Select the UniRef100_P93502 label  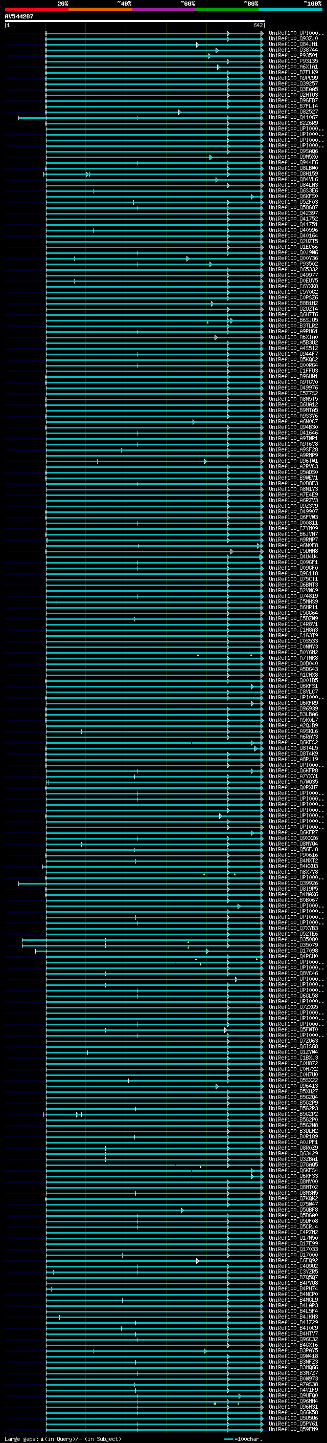pos(293,264)
